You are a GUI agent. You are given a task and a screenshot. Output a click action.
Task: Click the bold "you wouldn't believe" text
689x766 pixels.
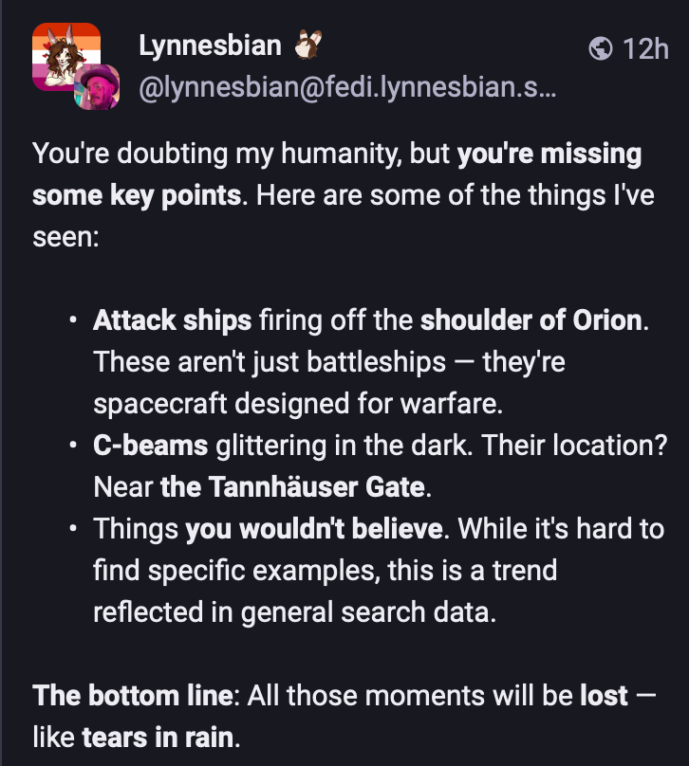click(x=313, y=528)
